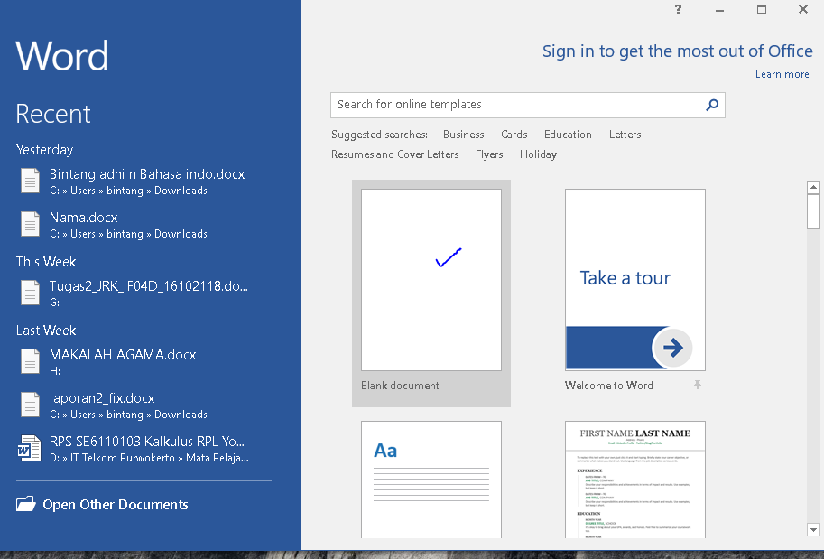The image size is (824, 559).
Task: Click the arrow circle on the Take a tour thumbnail
Action: click(x=672, y=347)
